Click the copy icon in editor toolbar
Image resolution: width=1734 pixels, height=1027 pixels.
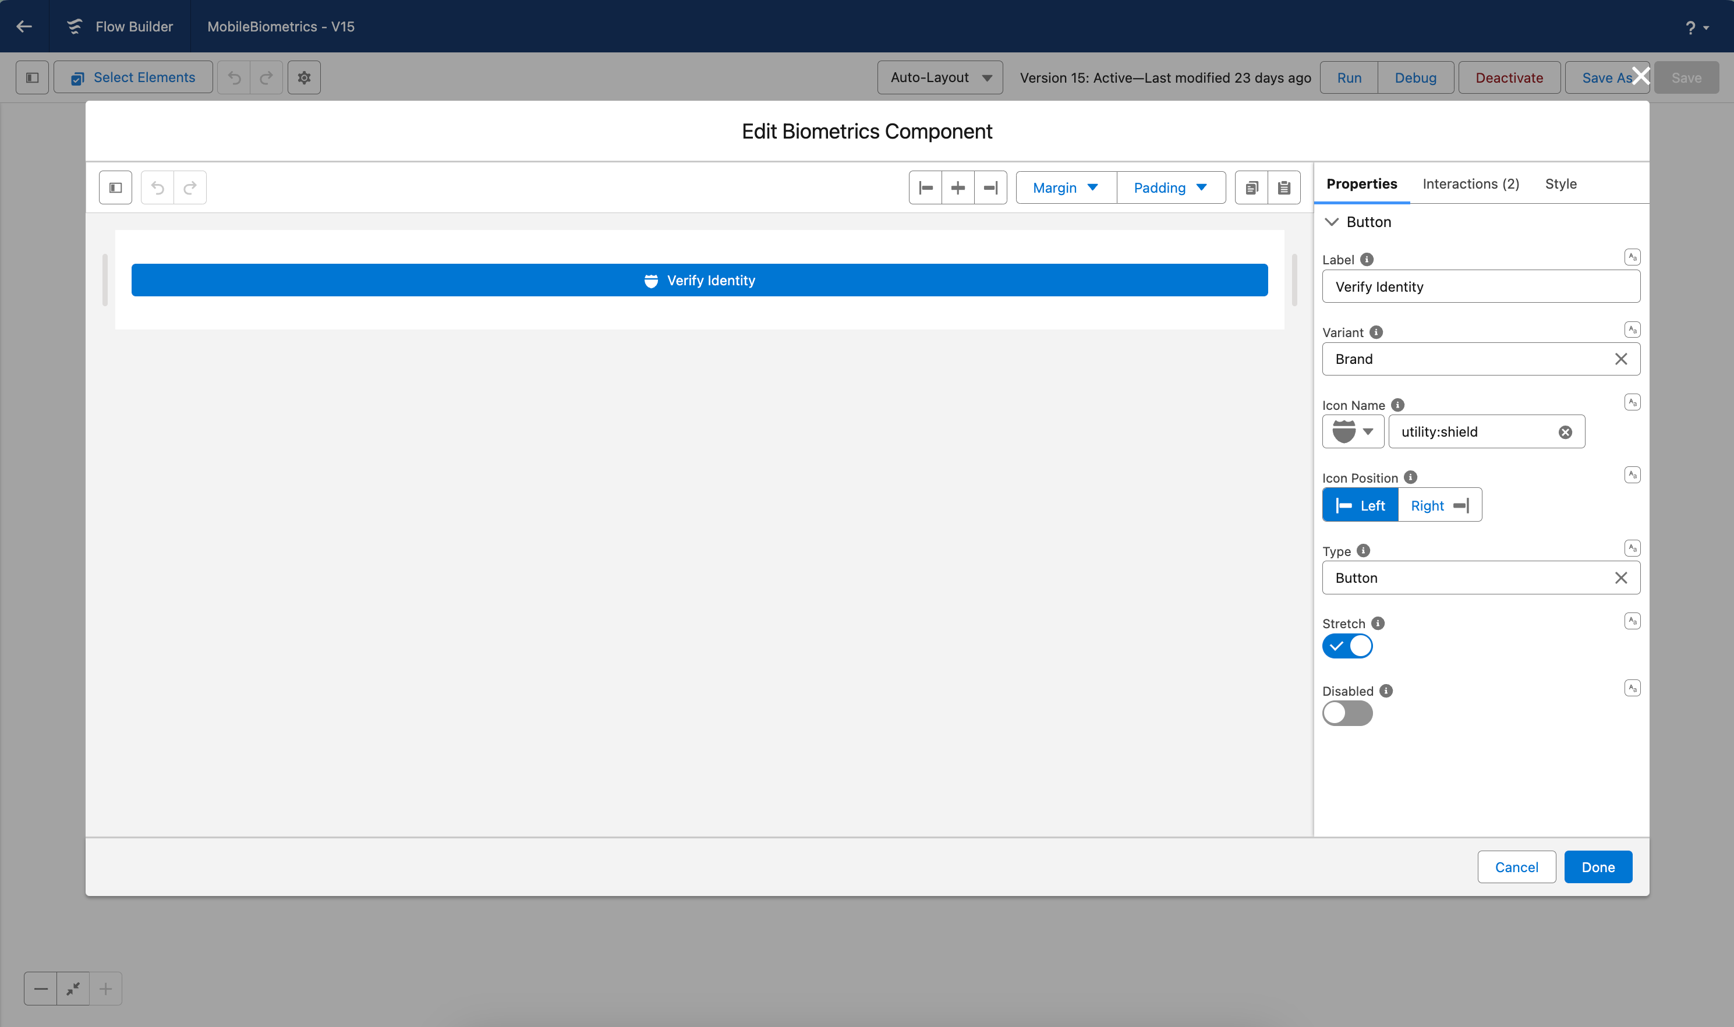1251,187
